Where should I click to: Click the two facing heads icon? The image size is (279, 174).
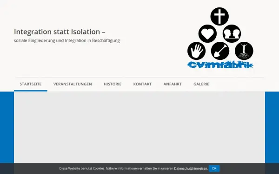point(232,33)
